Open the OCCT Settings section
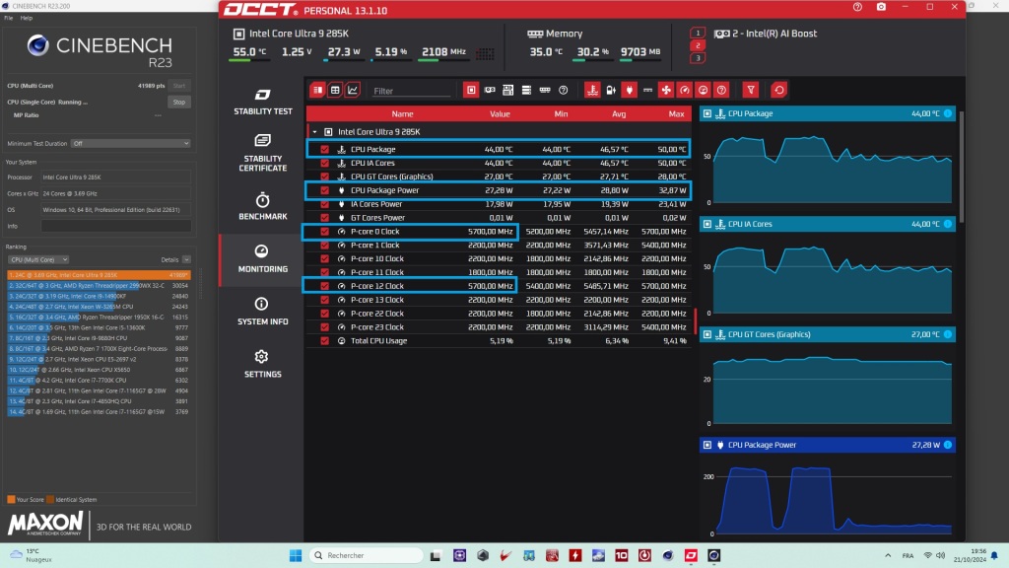The width and height of the screenshot is (1009, 568). pos(262,364)
